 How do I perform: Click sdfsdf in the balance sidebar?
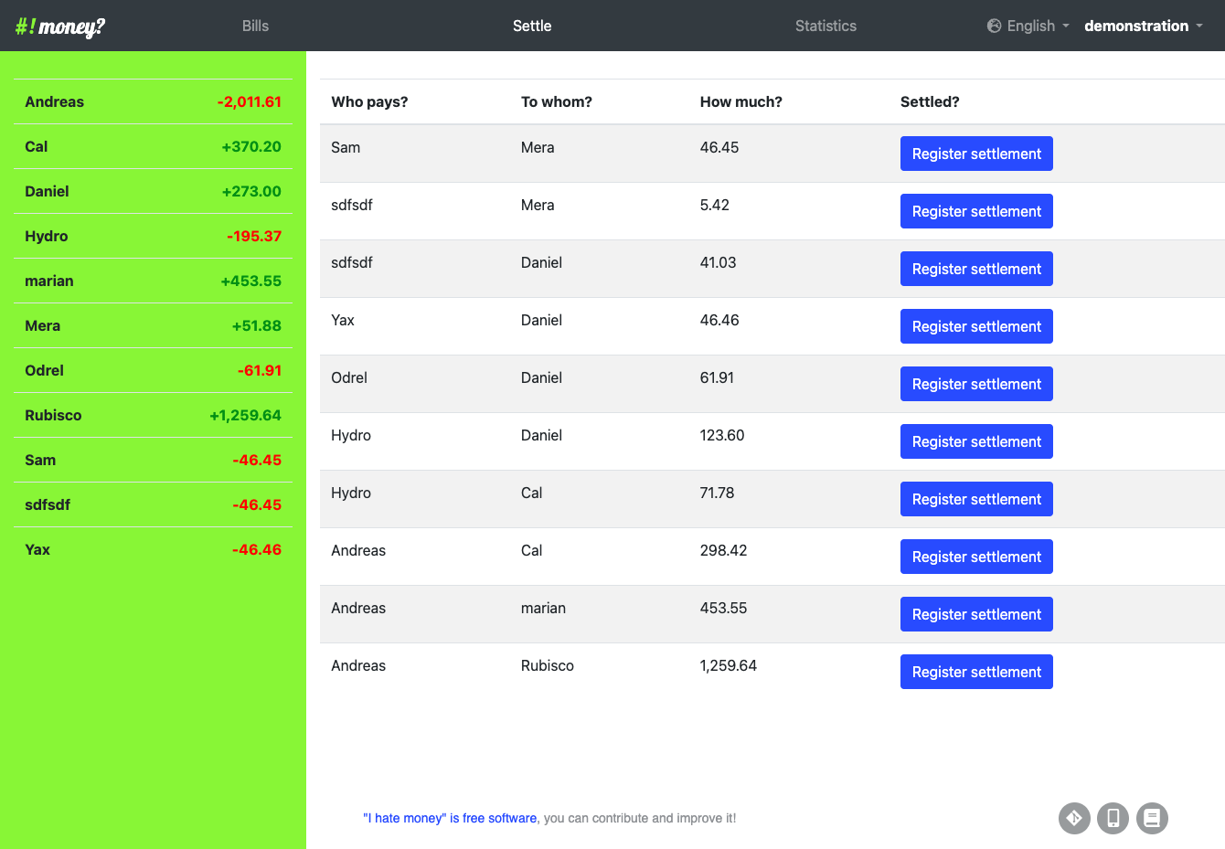48,504
